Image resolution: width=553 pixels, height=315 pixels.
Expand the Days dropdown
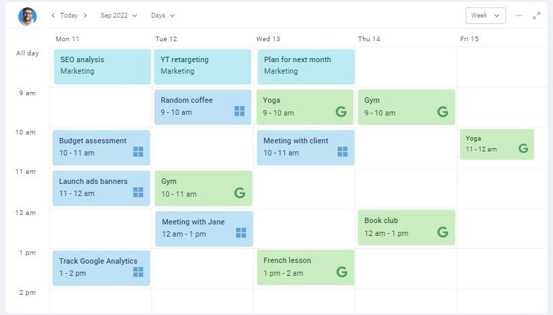tap(162, 16)
